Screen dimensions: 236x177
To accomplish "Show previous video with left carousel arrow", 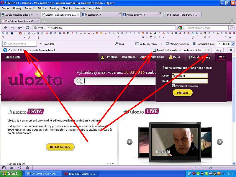I will (x=130, y=142).
